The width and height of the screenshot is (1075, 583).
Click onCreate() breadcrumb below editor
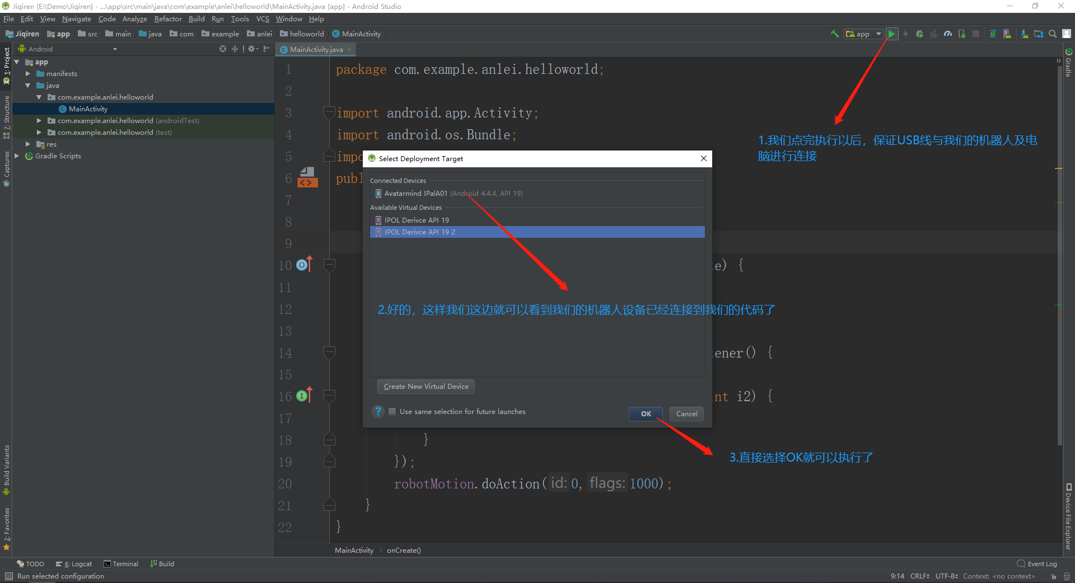pos(404,551)
